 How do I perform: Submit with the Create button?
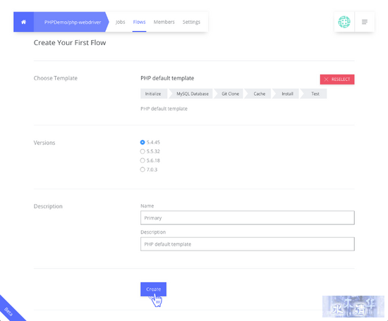coord(153,289)
